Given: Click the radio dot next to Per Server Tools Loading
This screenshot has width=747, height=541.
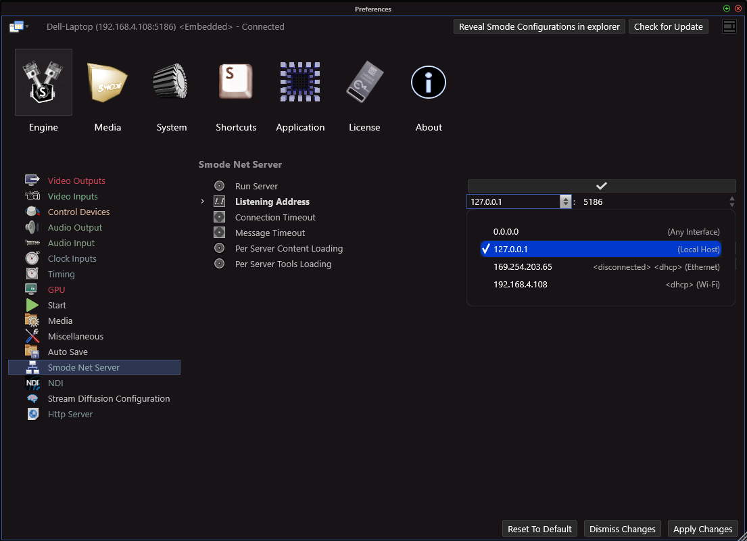Looking at the screenshot, I should coord(219,264).
